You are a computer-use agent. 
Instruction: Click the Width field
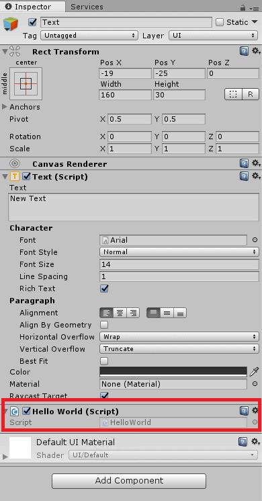coord(125,95)
